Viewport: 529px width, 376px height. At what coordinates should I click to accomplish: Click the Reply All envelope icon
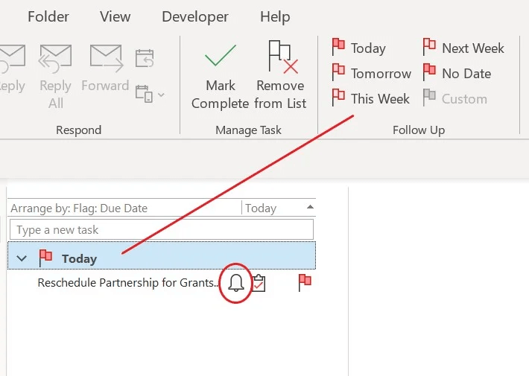pos(55,57)
